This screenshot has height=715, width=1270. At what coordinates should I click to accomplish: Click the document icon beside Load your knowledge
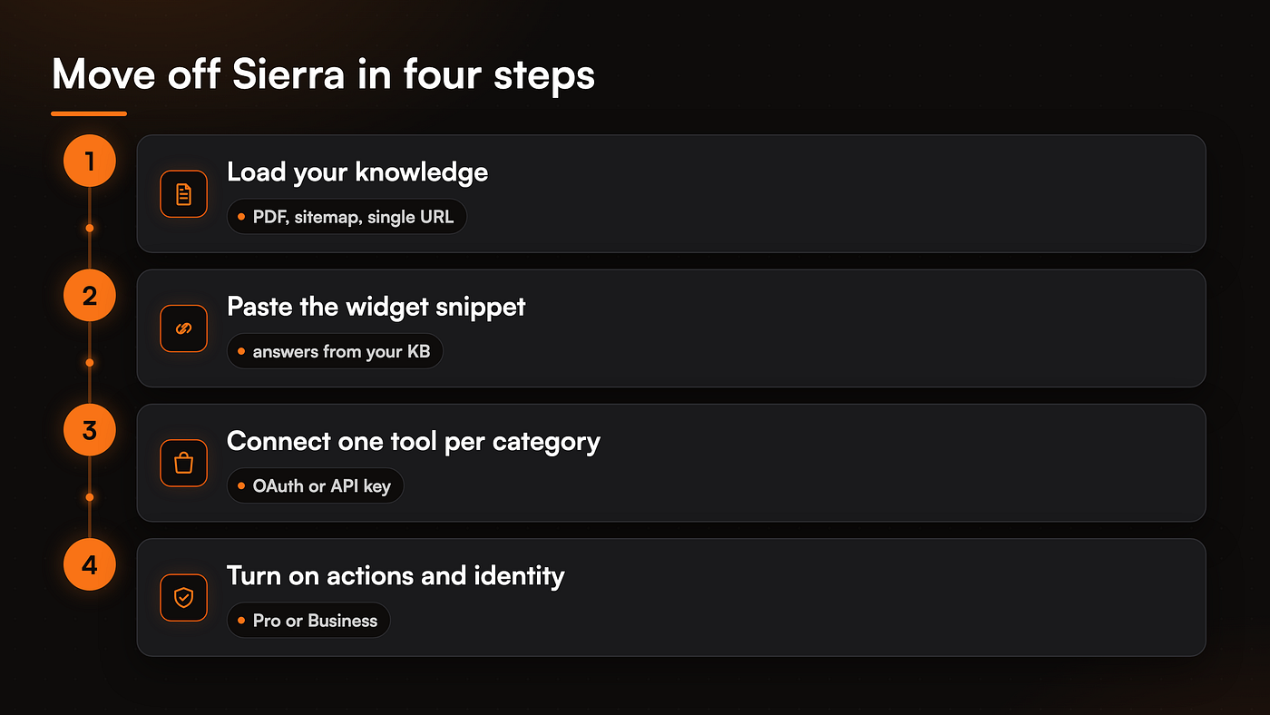pos(184,194)
